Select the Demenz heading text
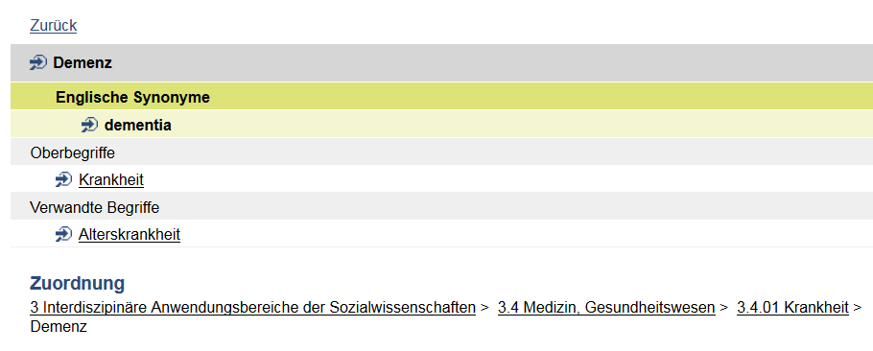The height and width of the screenshot is (351, 873). (83, 63)
